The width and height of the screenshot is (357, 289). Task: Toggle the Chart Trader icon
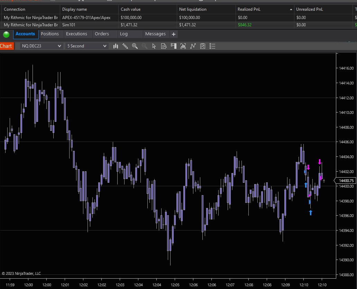[x=174, y=46]
